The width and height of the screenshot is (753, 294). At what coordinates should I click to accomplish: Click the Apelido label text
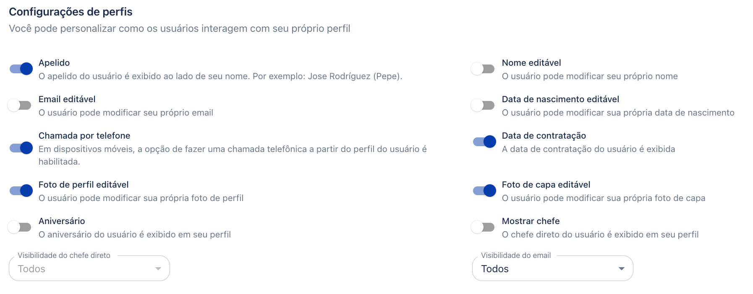pos(54,63)
